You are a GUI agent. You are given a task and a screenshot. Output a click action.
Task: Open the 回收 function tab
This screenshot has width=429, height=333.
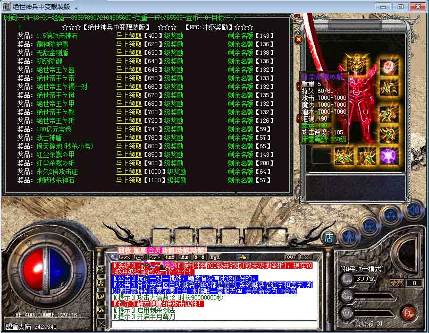(125, 251)
